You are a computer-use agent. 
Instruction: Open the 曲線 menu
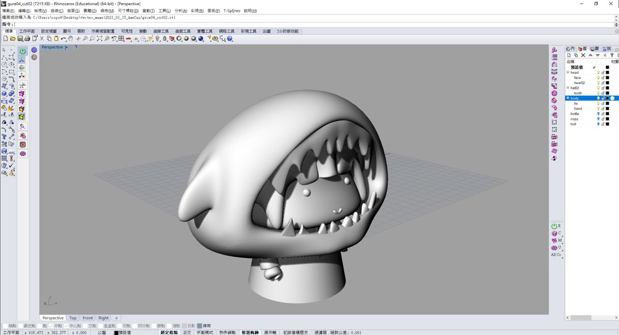[x=57, y=11]
